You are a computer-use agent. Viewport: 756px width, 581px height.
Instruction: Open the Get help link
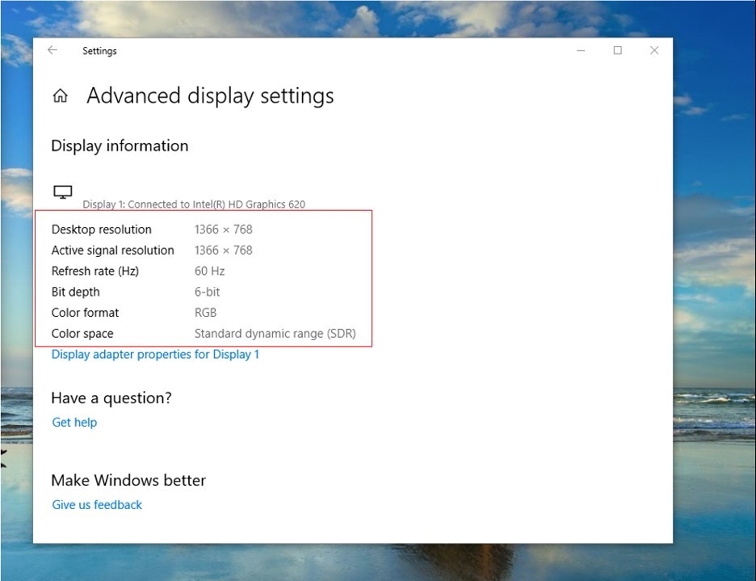[x=74, y=423]
